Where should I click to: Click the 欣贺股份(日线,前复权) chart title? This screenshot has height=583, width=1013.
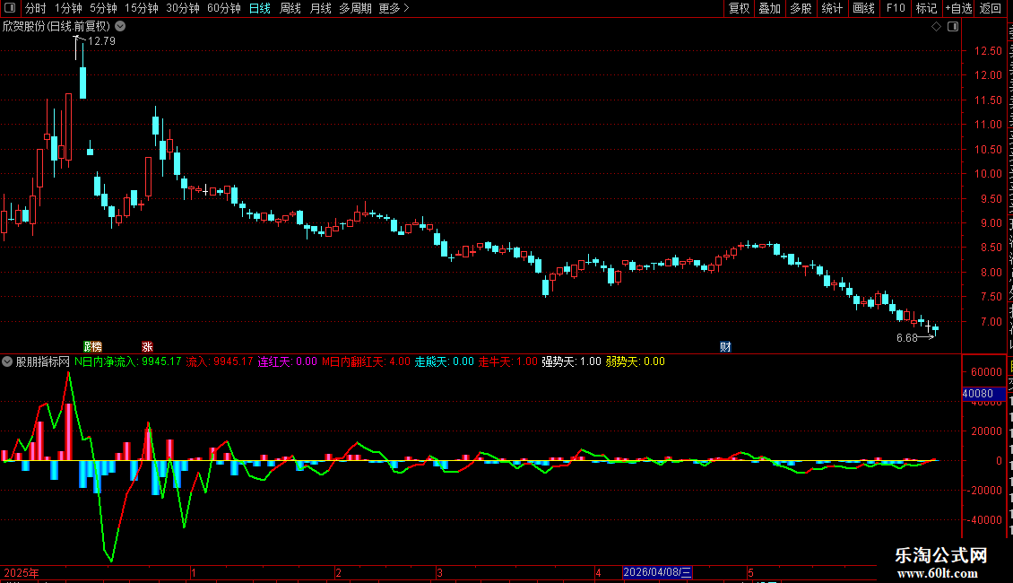56,27
